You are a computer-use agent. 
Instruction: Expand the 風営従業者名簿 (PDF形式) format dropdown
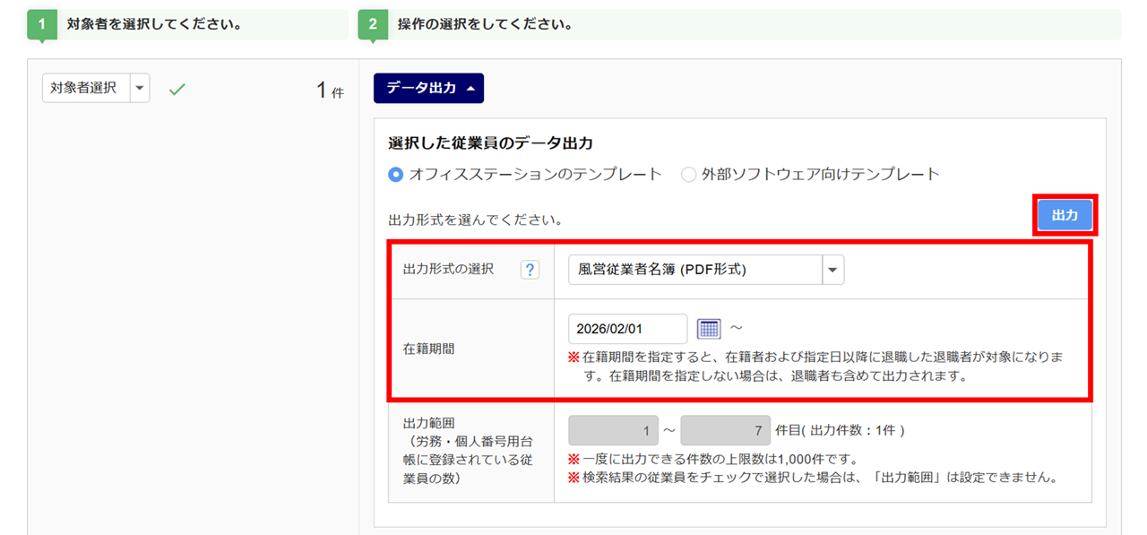tap(832, 270)
